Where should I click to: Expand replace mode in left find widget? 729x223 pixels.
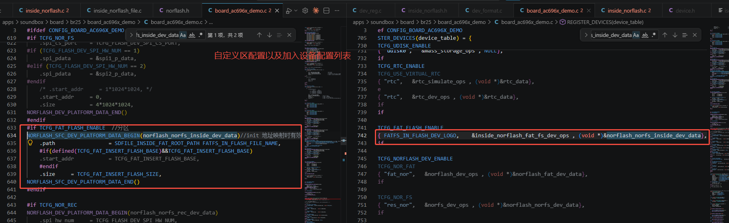(x=131, y=35)
